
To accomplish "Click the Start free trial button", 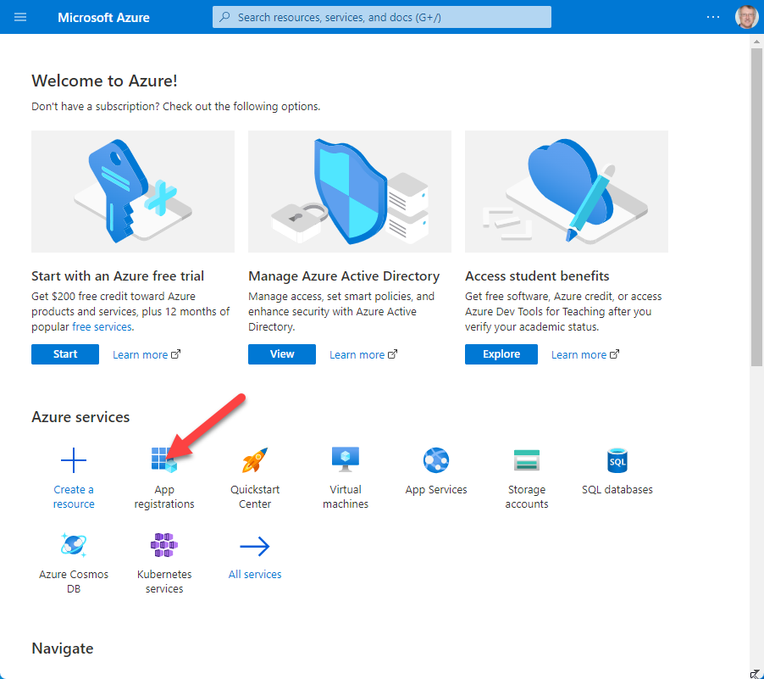I will point(65,354).
